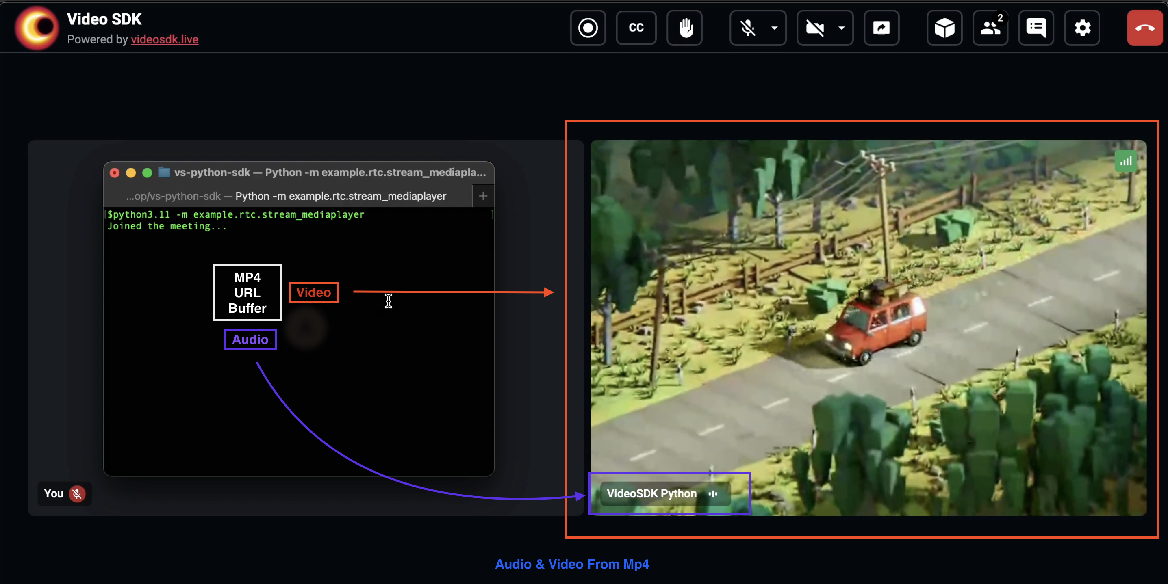
Task: Select the VideoSDK Python video tile
Action: [x=868, y=327]
